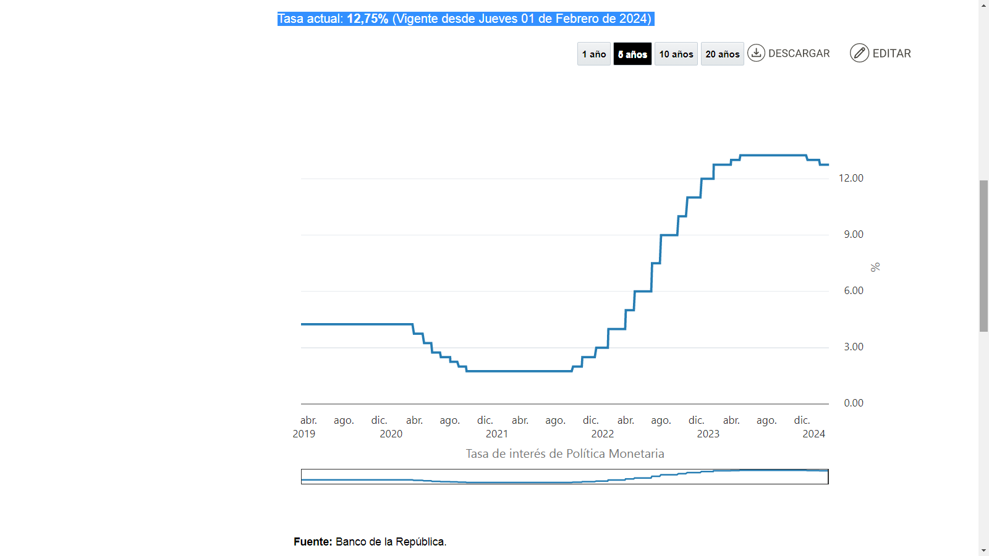Switch chart to 10 años range
The height and width of the screenshot is (556, 989).
676,54
